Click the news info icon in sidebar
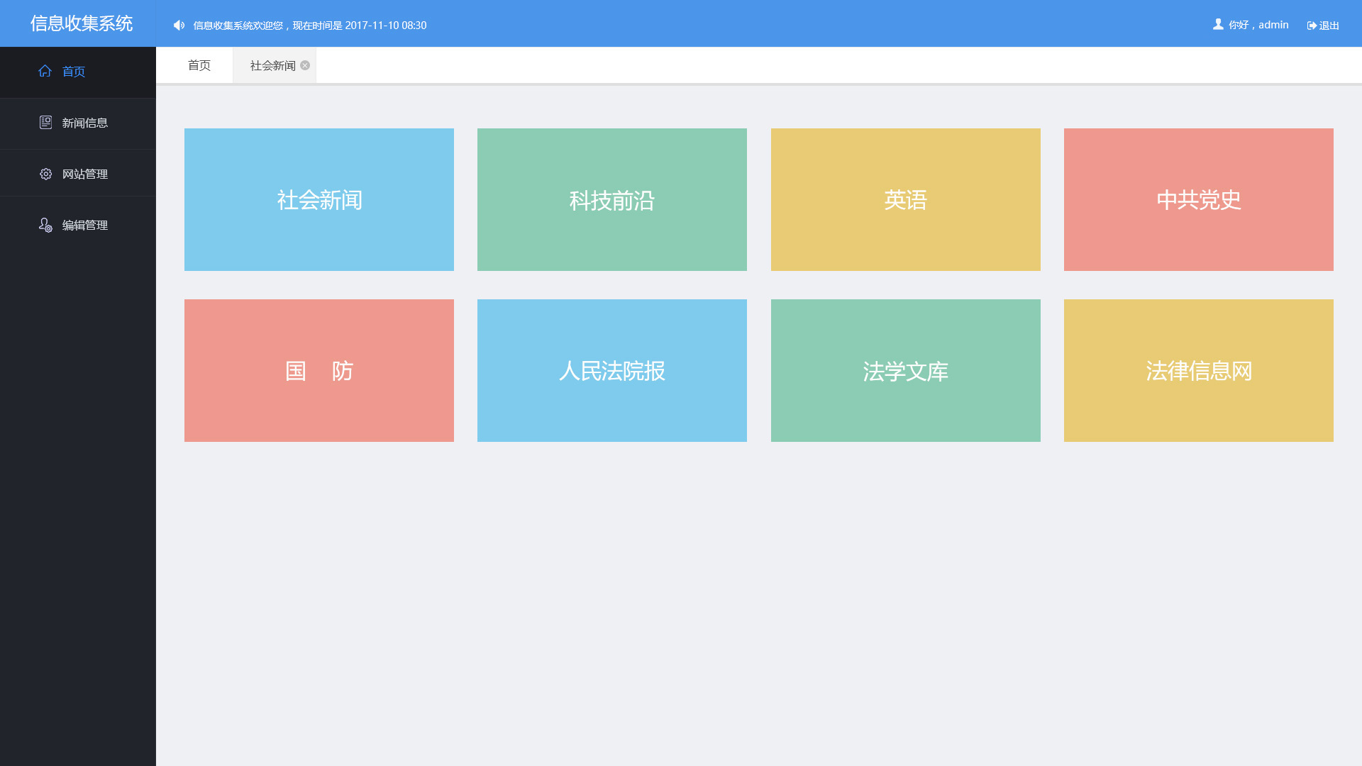This screenshot has height=766, width=1362. 45,122
